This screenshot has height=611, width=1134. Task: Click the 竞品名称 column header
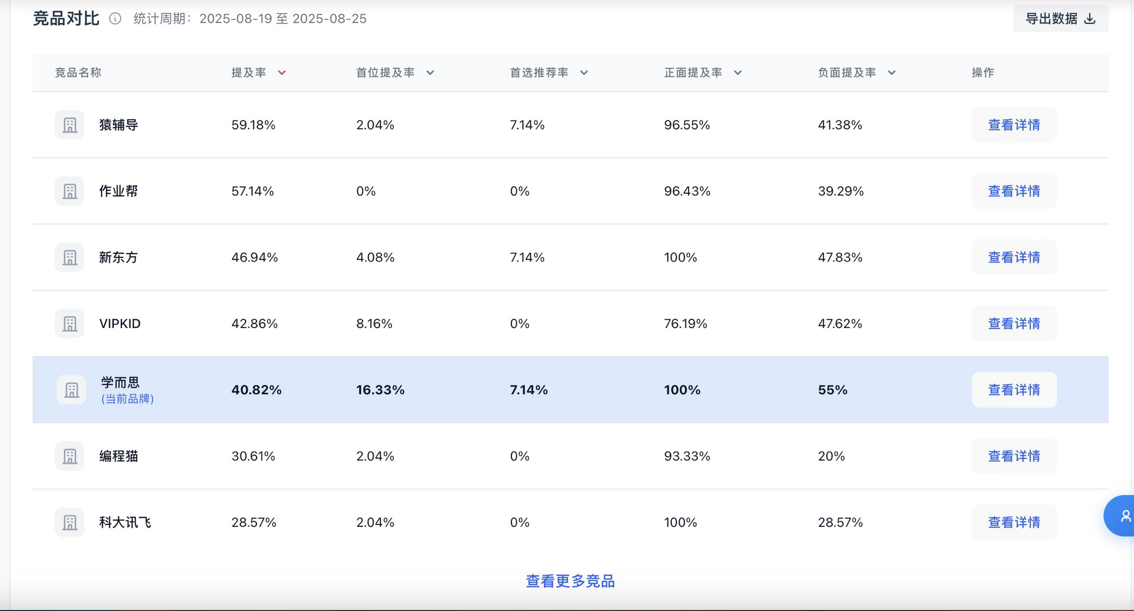(x=78, y=73)
